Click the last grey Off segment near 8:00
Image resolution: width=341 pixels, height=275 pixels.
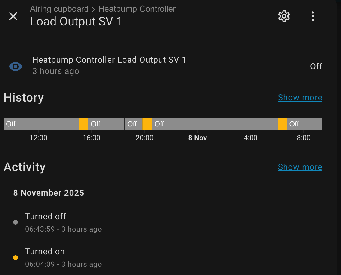pyautogui.click(x=304, y=124)
